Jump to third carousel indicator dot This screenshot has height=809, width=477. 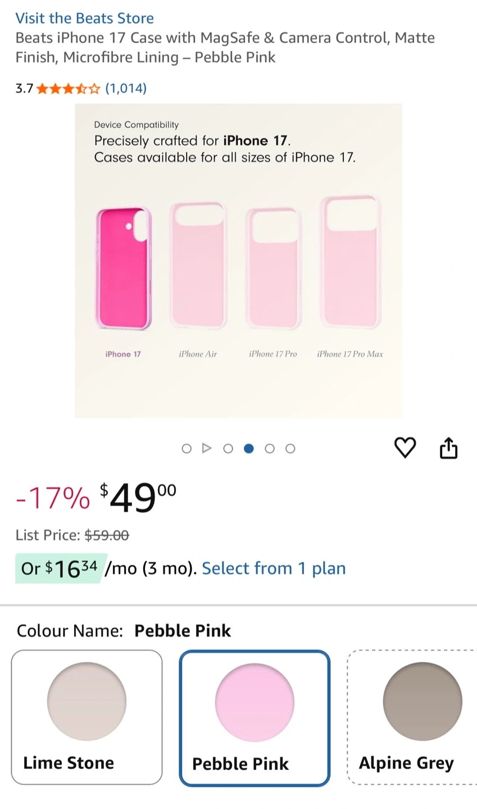tap(228, 448)
